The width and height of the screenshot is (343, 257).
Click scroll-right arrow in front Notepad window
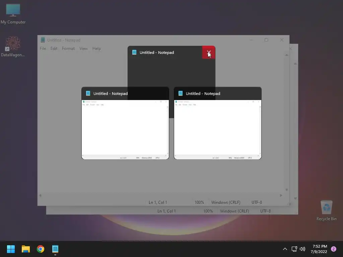pyautogui.click(x=281, y=195)
